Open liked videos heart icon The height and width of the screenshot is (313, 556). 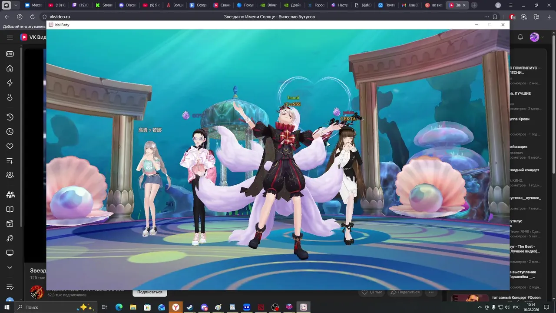click(10, 146)
